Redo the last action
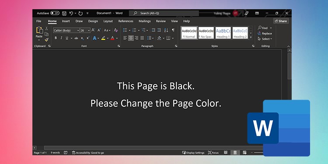Screen dimensions: 328x164 point(80,13)
